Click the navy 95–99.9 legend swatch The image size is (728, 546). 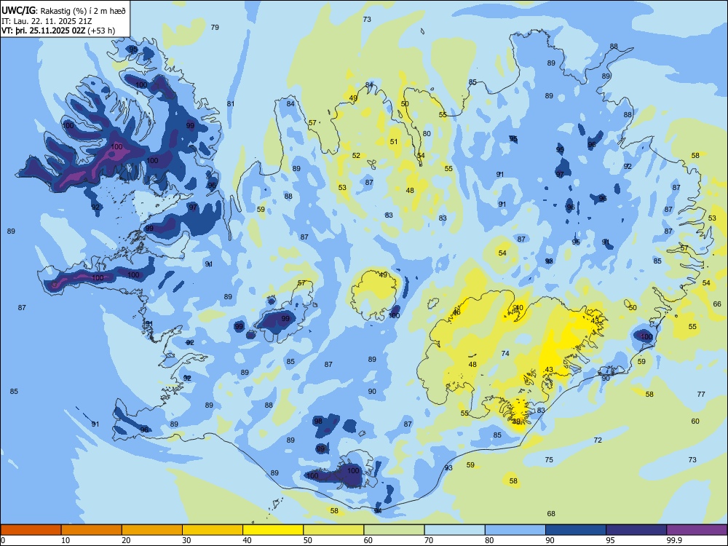tap(636, 530)
